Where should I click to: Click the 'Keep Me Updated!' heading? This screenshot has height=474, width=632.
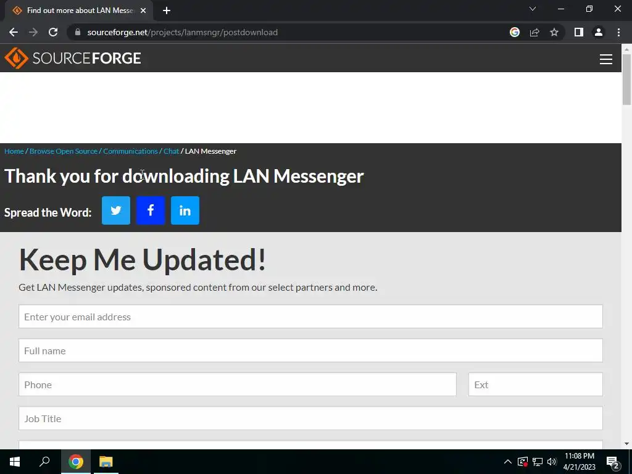click(x=143, y=260)
